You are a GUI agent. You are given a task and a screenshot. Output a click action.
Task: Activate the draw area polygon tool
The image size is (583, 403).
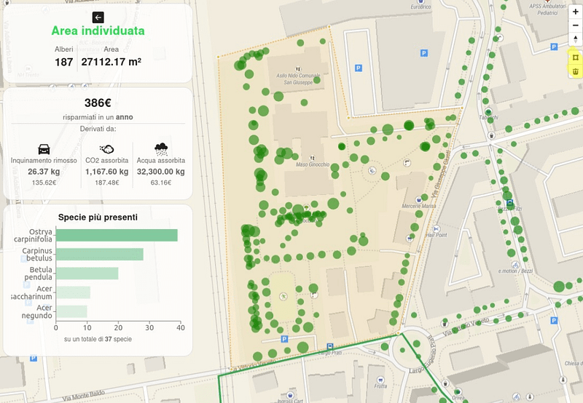pyautogui.click(x=576, y=57)
